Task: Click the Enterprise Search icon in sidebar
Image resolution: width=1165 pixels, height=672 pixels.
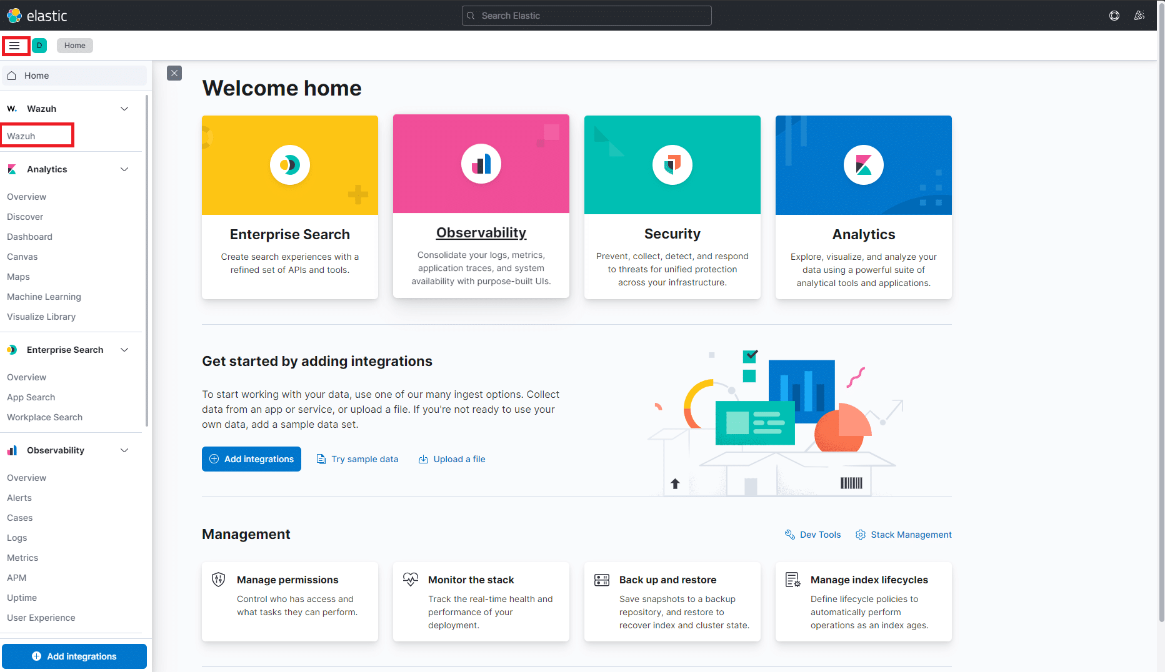Action: [x=12, y=350]
